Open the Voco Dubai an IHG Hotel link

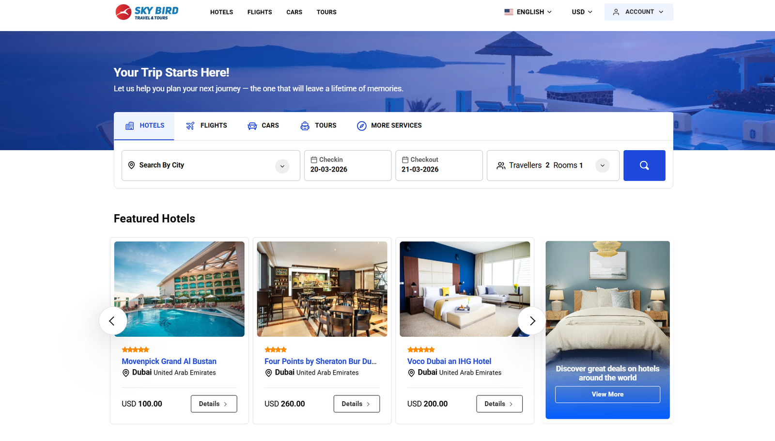tap(449, 362)
